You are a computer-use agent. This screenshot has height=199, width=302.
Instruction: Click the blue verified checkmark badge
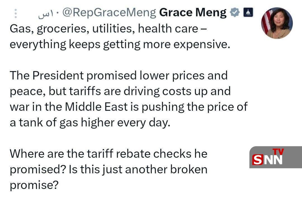[x=235, y=12]
